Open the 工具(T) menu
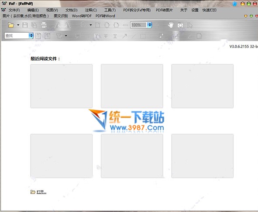 pyautogui.click(x=110, y=10)
